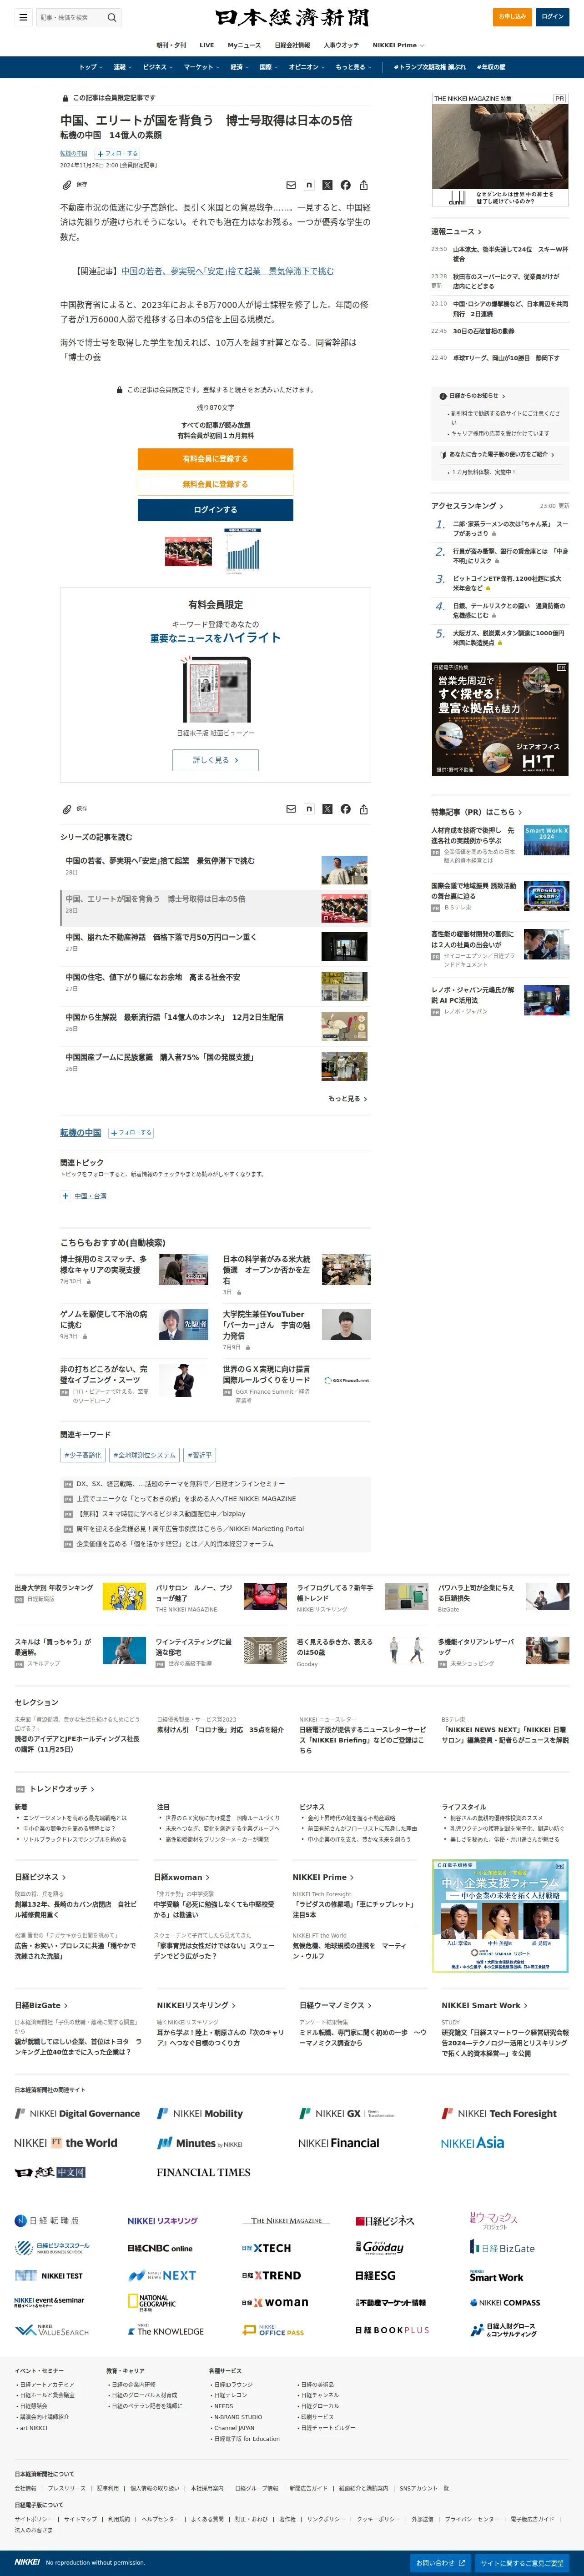Open the NIKKEI Mobility logo link
Screen dimensions: 584x2576
(200, 2114)
